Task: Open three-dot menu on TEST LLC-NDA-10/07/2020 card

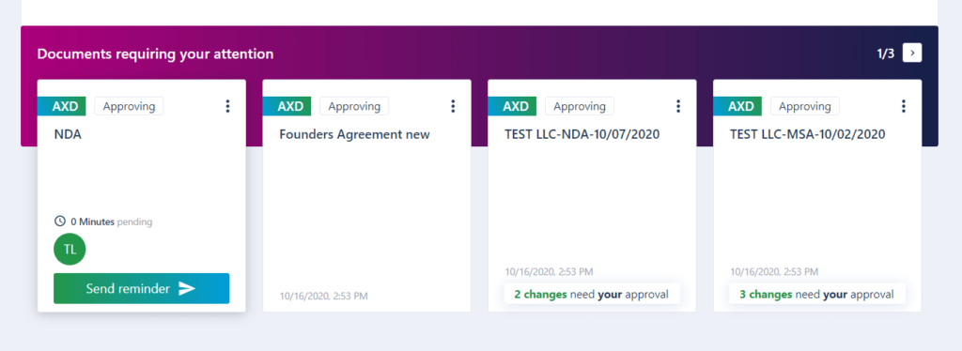Action: 678,106
